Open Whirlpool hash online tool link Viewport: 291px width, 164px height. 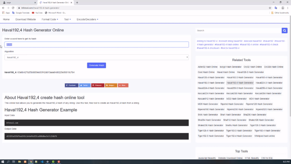click(x=265, y=136)
